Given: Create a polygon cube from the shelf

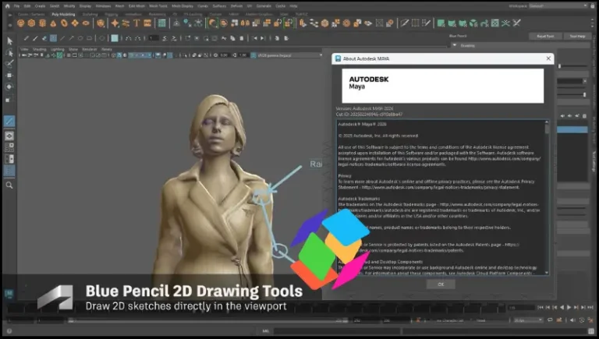Looking at the screenshot, I should 31,23.
